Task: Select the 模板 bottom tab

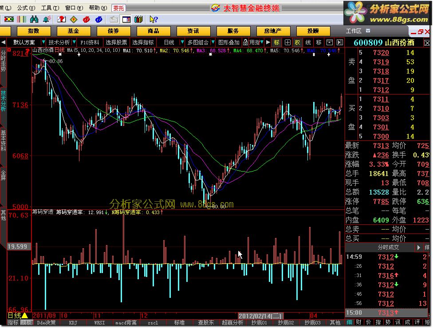Action: pyautogui.click(x=26, y=323)
